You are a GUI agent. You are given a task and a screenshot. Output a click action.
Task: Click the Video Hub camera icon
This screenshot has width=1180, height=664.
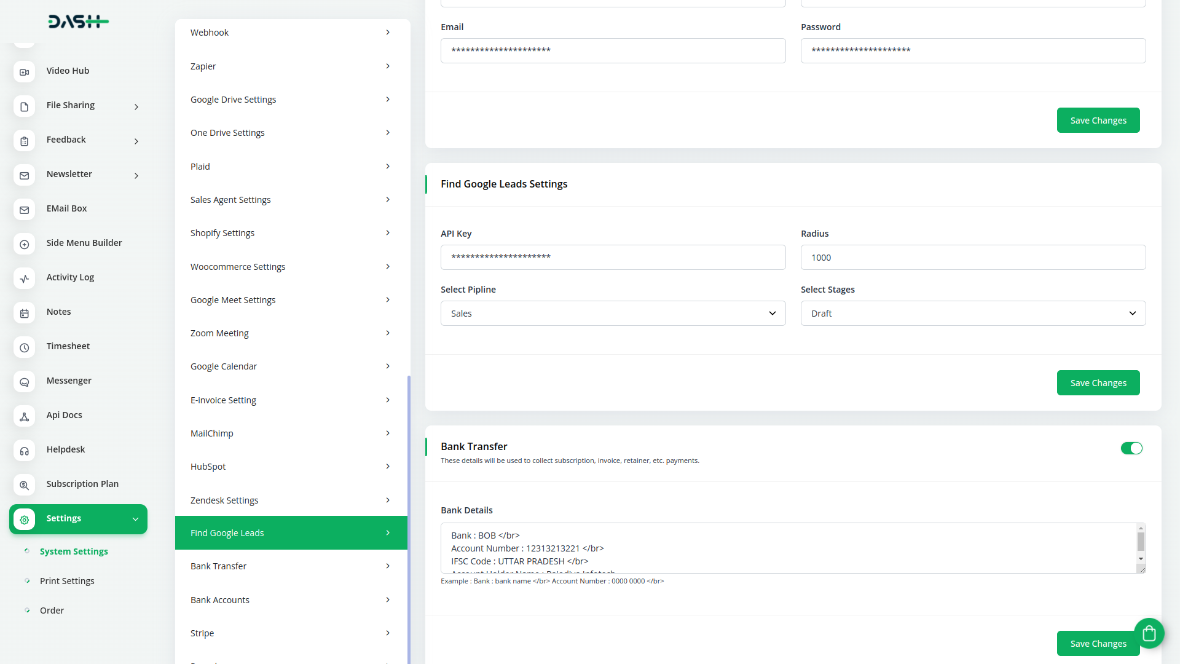24,72
